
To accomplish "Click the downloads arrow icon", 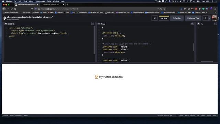I will (x=181, y=9).
